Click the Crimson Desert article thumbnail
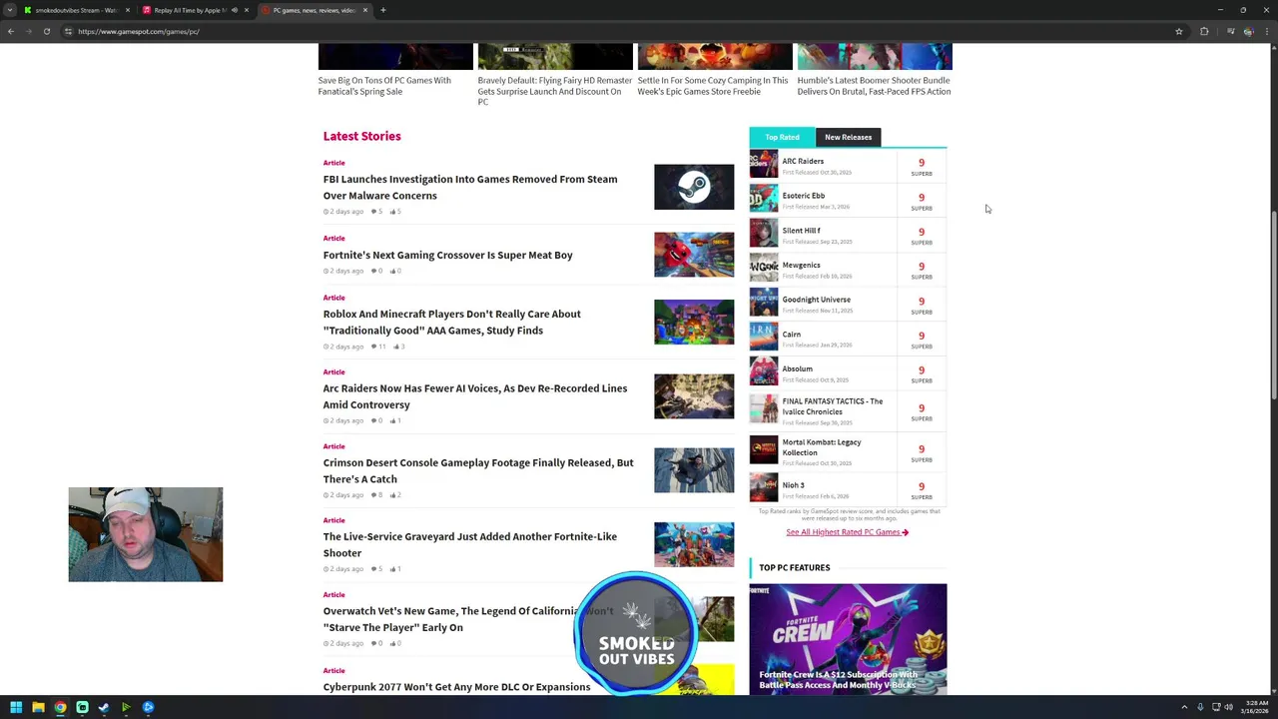 pyautogui.click(x=694, y=470)
